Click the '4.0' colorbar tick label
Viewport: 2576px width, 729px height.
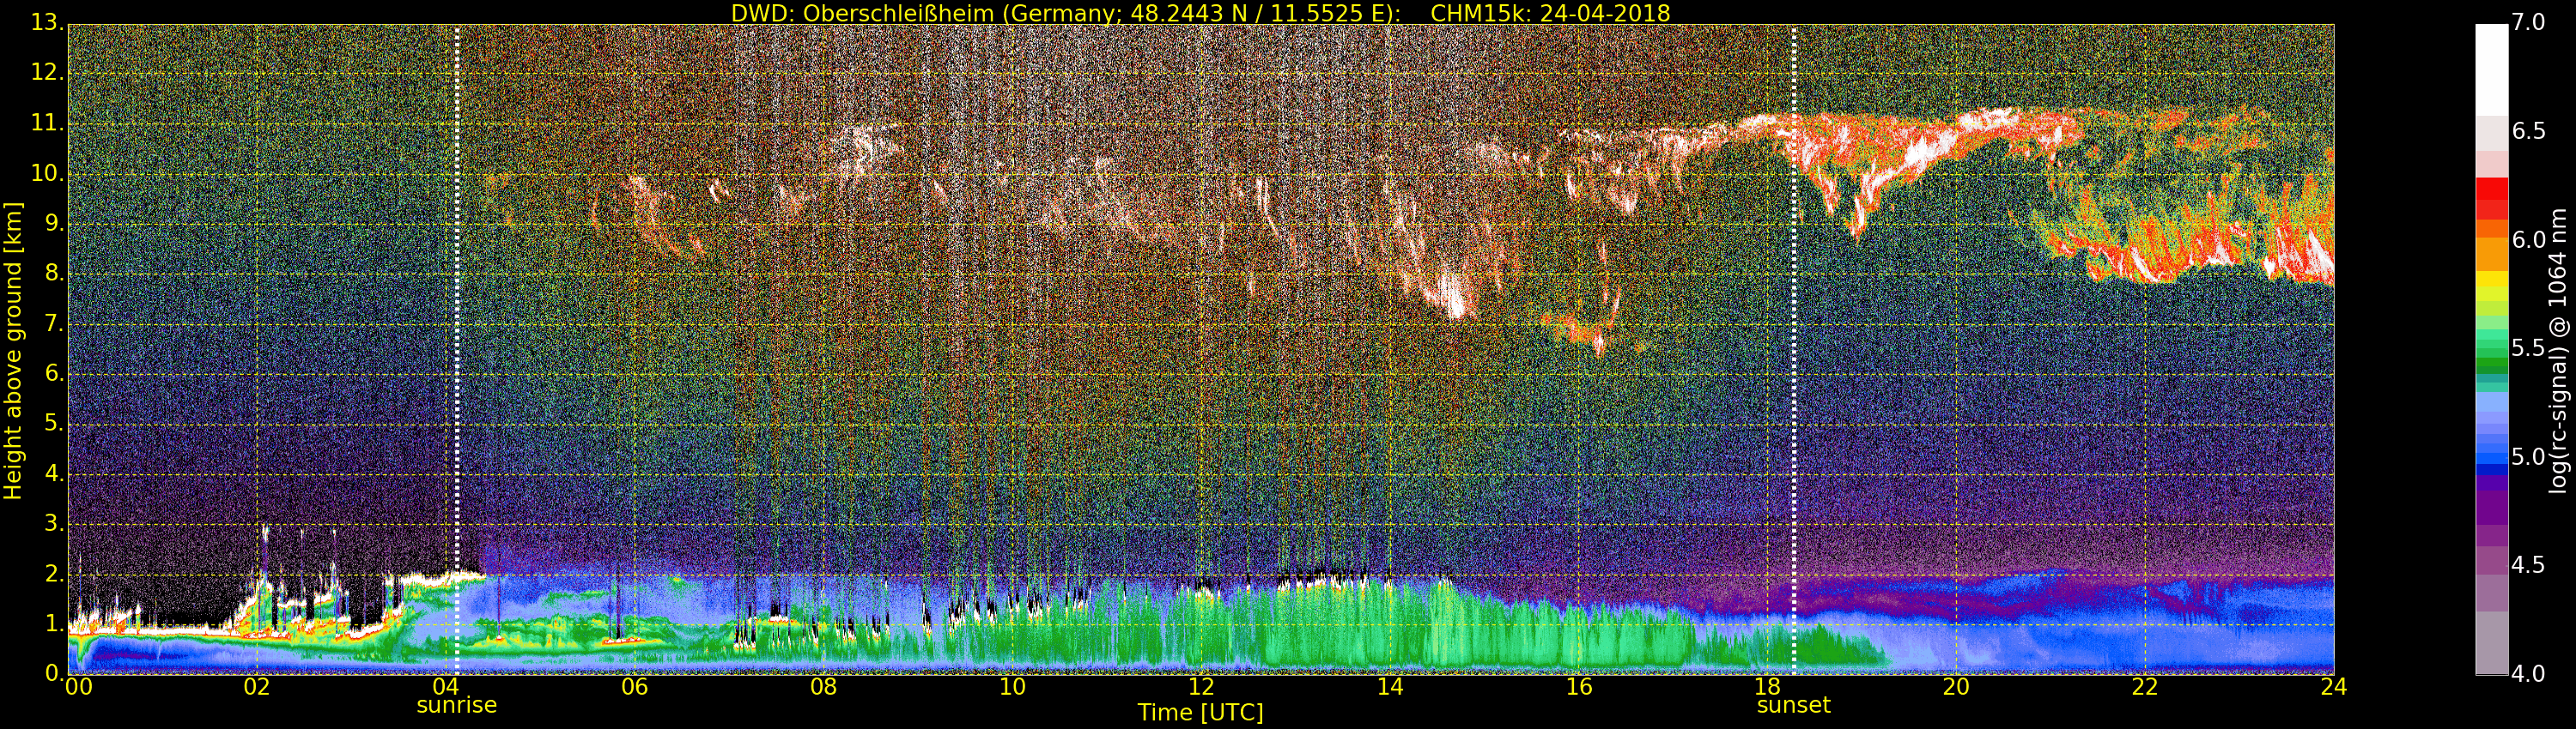(2529, 674)
